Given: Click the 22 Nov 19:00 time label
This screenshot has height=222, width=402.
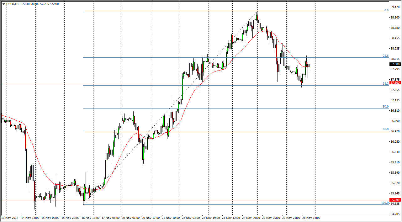Looking at the screenshot, I should tap(211, 218).
